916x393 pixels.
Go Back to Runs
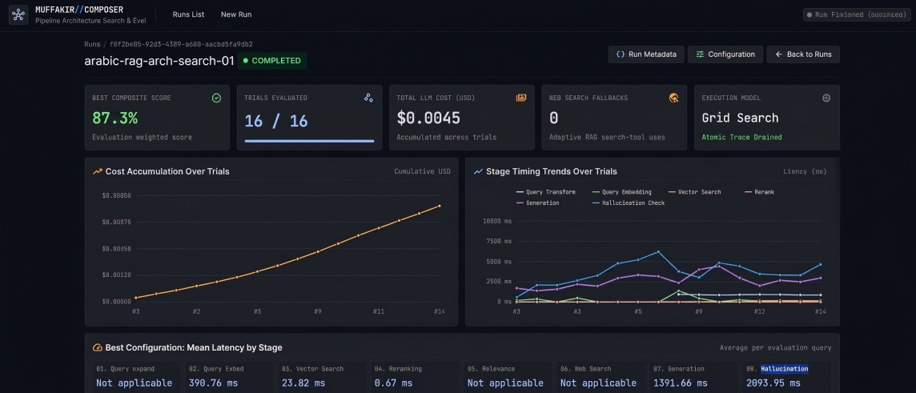pyautogui.click(x=803, y=54)
